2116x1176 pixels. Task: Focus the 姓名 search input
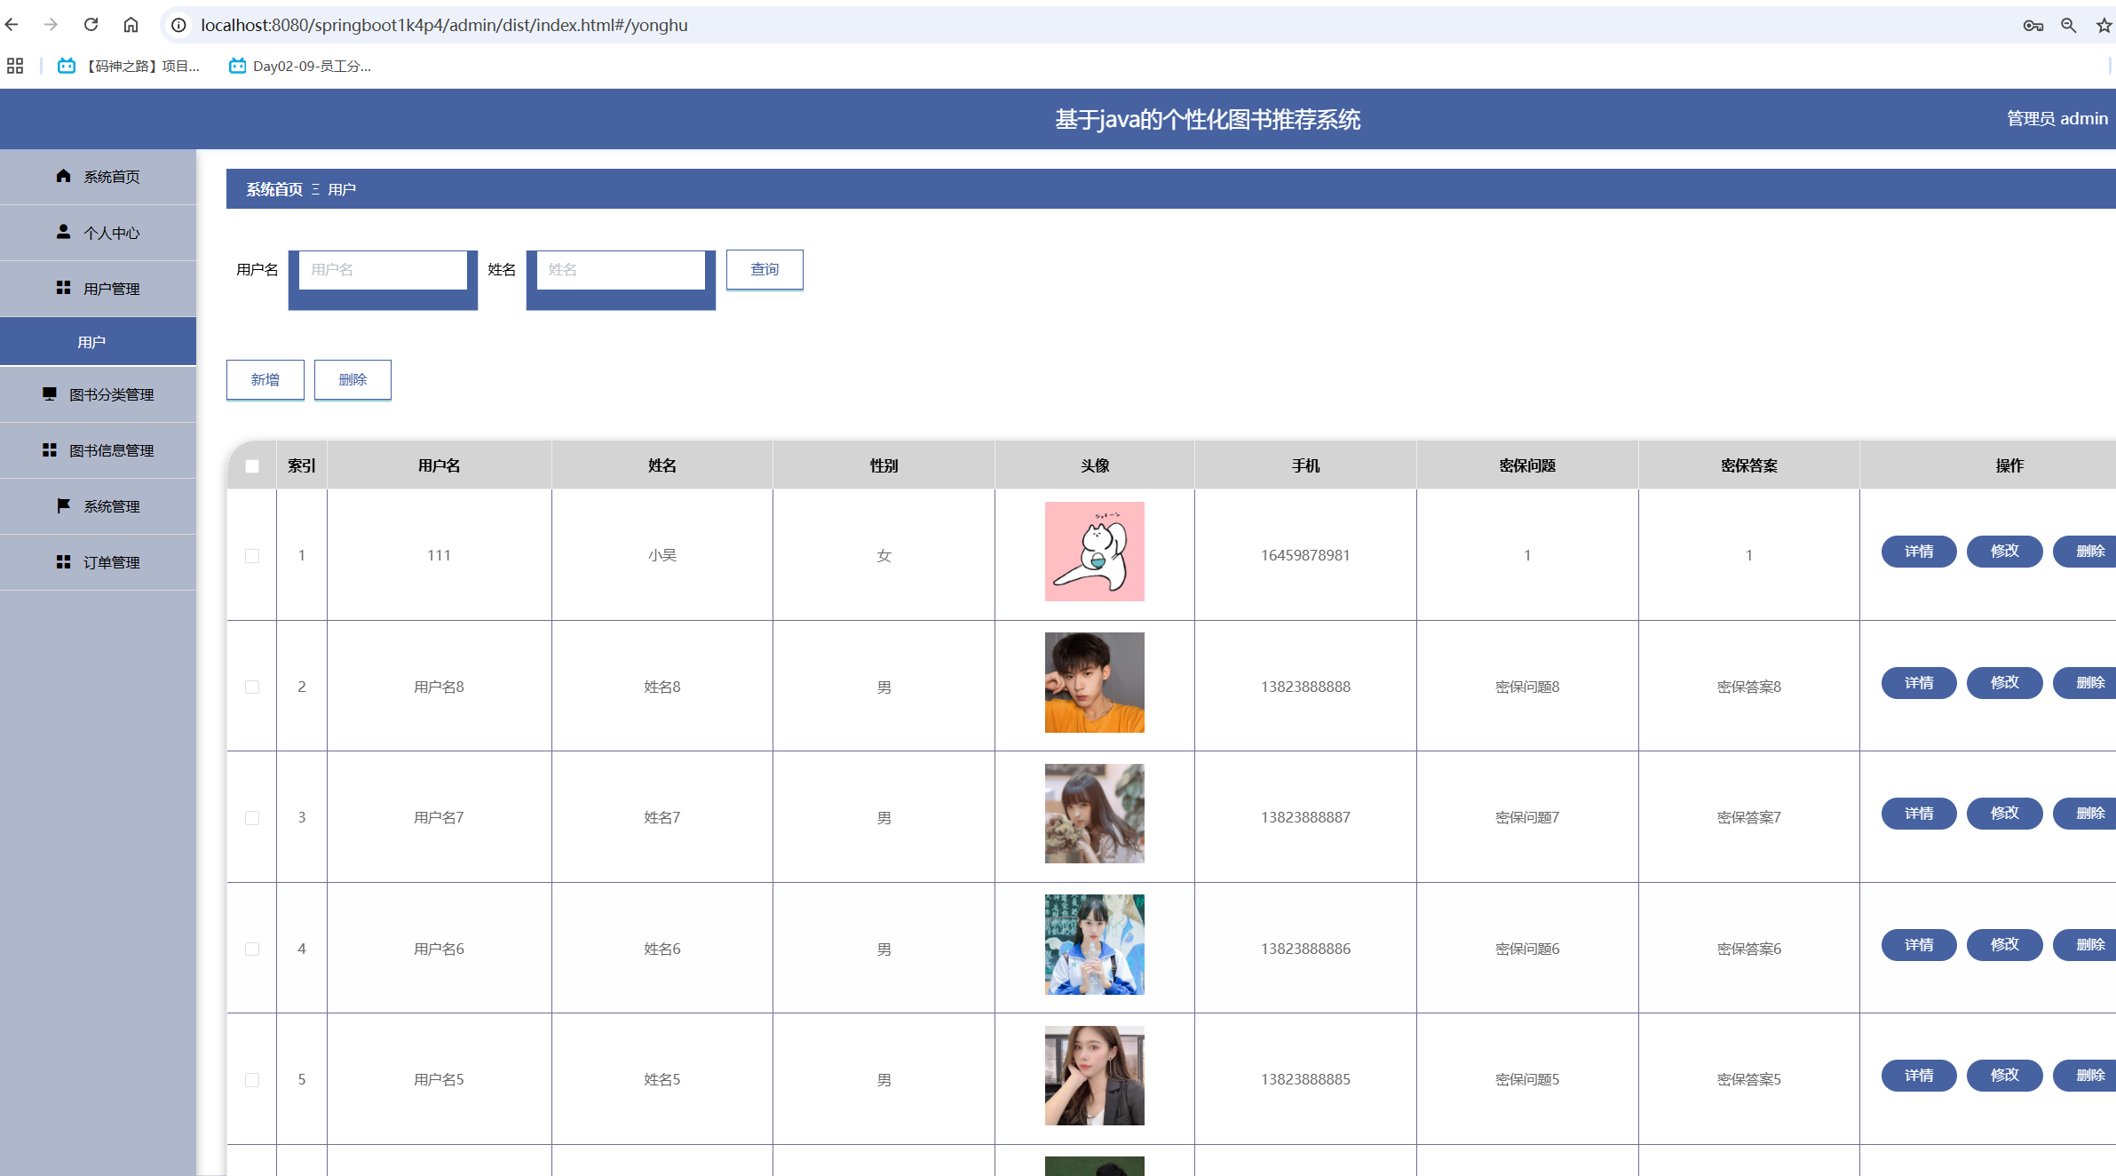pyautogui.click(x=621, y=270)
